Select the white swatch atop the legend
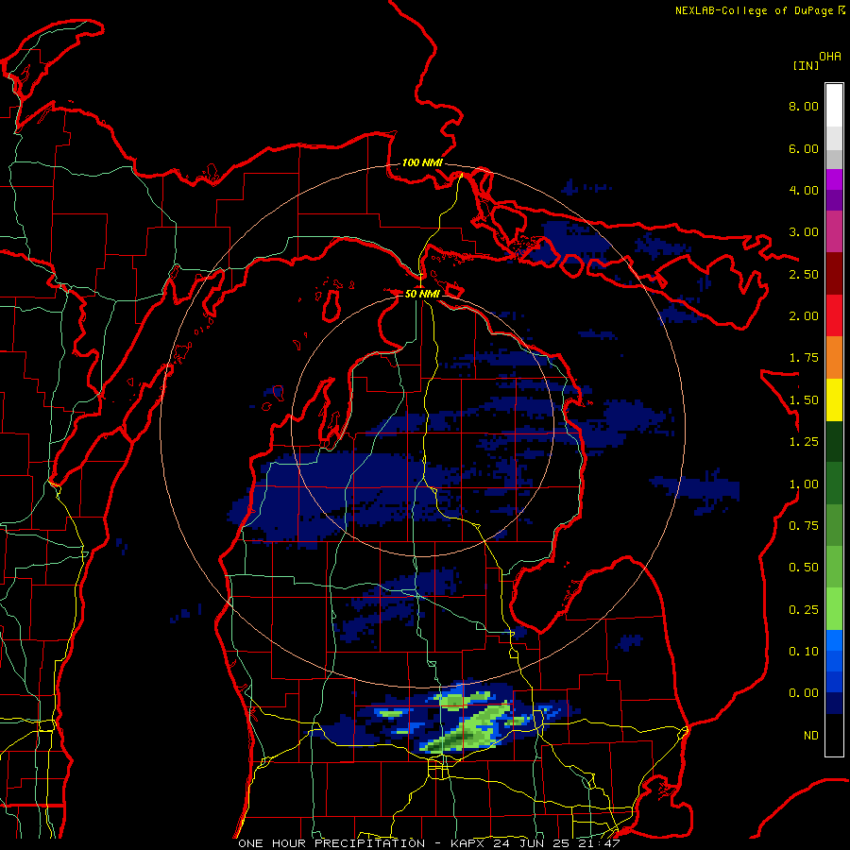This screenshot has height=850, width=850. 834,105
